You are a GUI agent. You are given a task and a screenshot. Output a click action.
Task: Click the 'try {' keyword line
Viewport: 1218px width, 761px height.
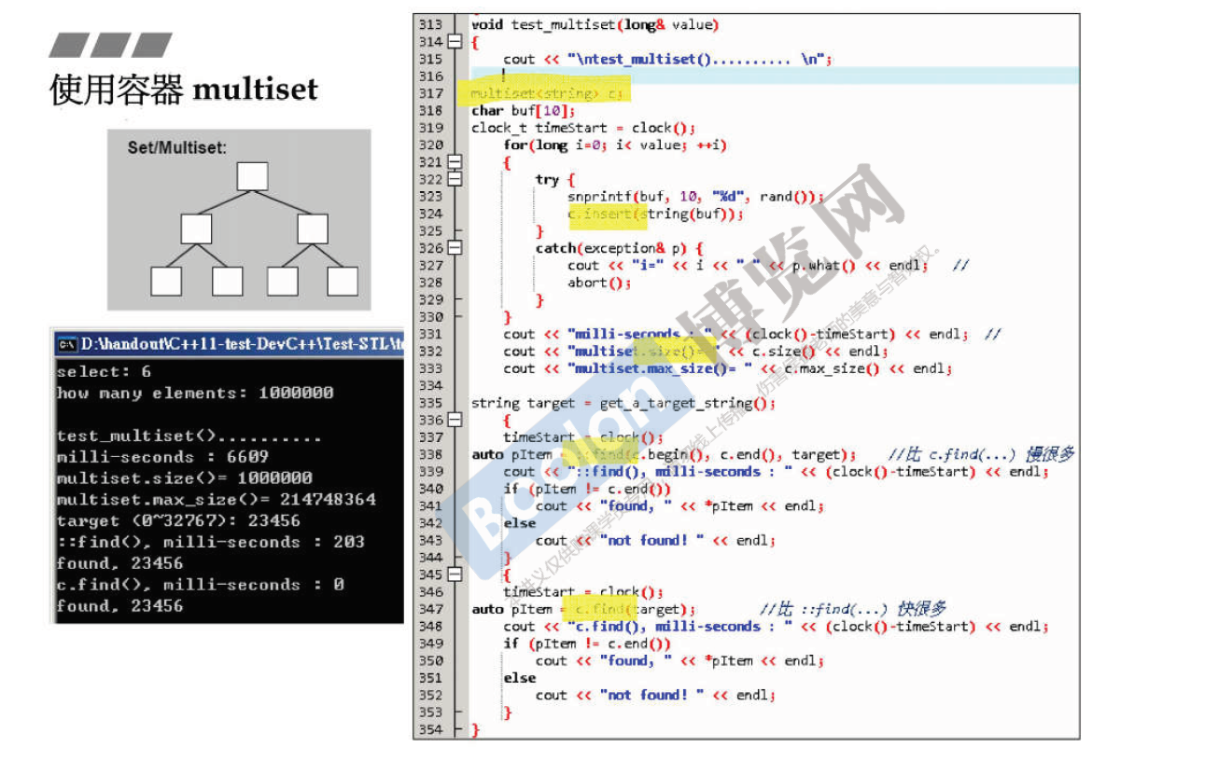point(555,179)
